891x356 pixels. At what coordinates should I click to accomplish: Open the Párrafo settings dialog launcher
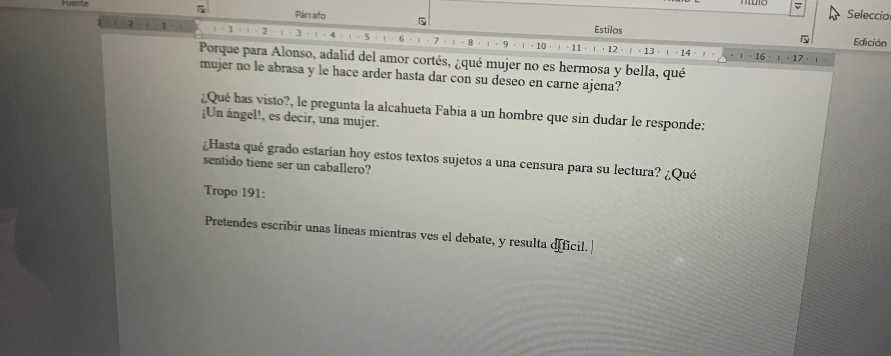[422, 21]
